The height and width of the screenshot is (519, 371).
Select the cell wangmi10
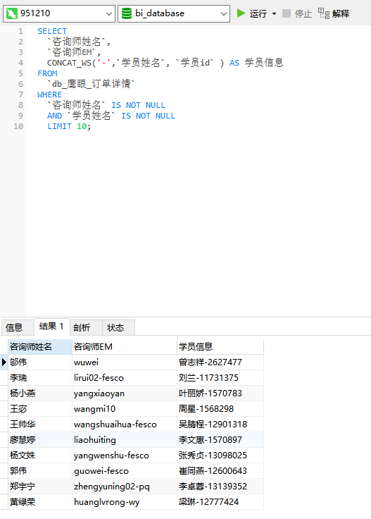pos(125,409)
